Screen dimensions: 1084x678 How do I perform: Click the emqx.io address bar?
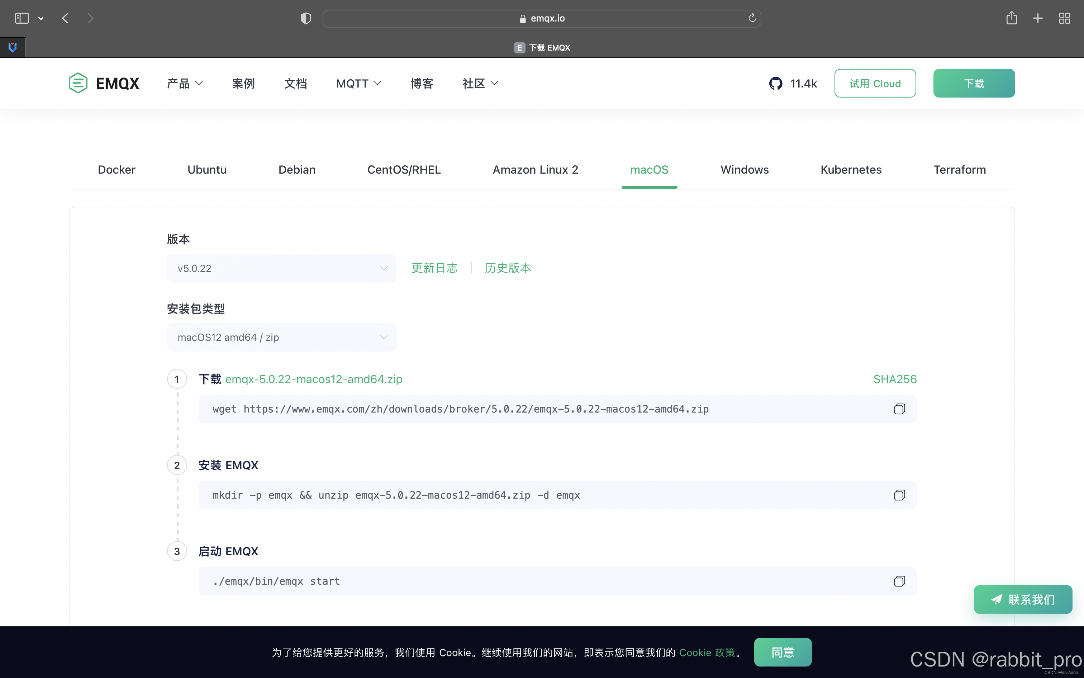pyautogui.click(x=542, y=18)
